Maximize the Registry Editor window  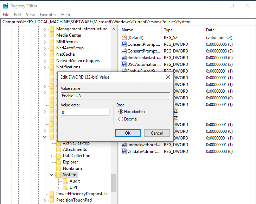[x=232, y=6]
